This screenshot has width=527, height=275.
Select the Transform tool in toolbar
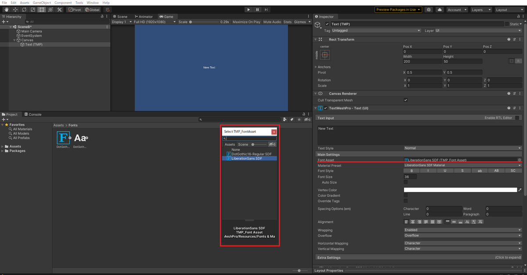[51, 10]
